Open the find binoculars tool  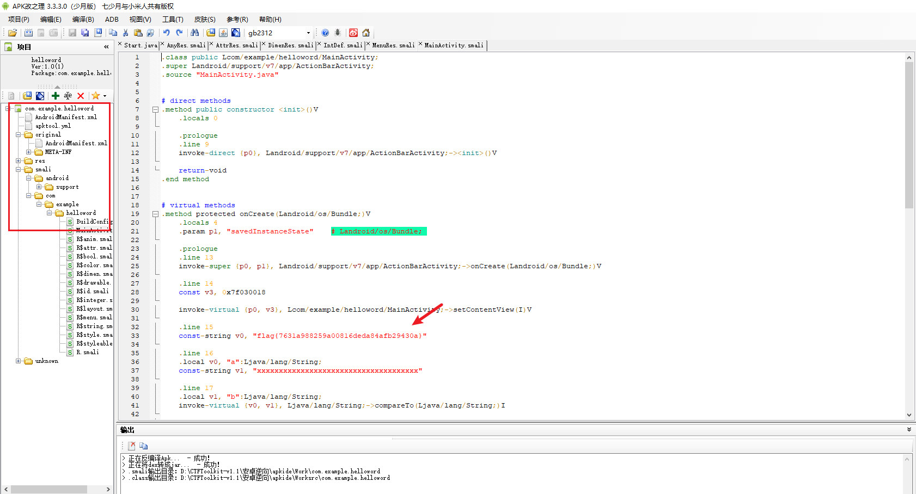point(194,33)
